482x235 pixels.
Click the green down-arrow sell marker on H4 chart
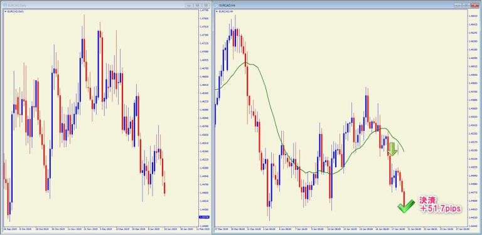coord(392,149)
